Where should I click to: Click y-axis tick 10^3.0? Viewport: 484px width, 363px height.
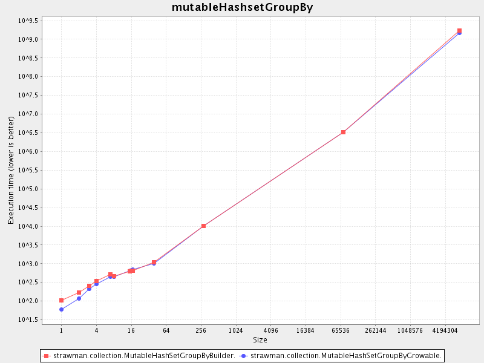(28, 264)
